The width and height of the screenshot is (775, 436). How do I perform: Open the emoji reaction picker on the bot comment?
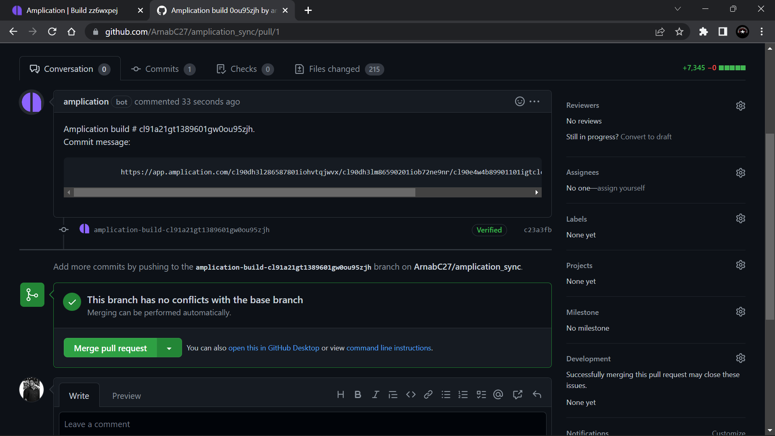coord(519,101)
